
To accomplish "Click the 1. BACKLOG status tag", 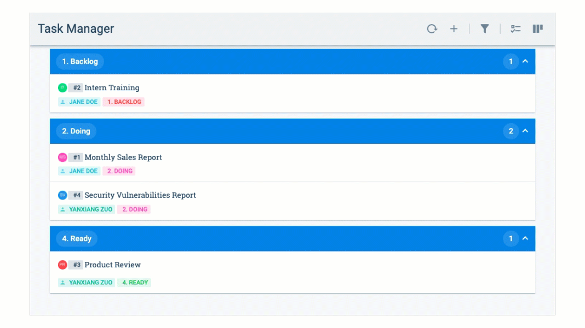I will coord(123,102).
